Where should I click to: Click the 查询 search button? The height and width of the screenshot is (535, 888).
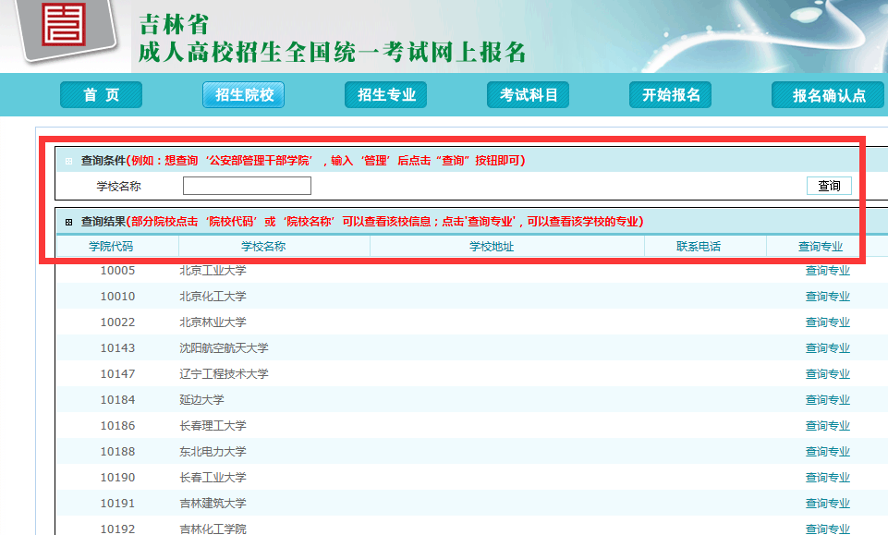[829, 186]
